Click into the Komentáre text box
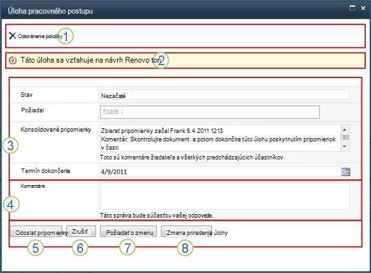Screen dimensions: 371x273 [x=225, y=196]
